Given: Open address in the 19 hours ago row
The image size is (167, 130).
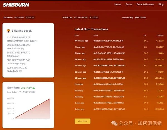Looking at the screenshot, I should pos(109,78).
